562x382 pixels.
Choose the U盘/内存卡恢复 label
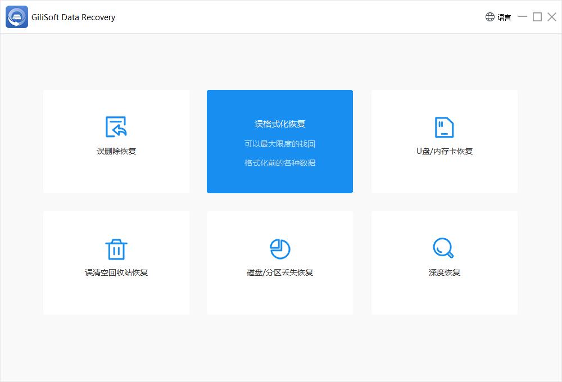tap(445, 151)
